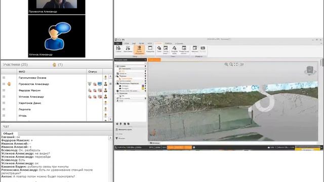Click the video thumbnail of Провкостов Александр
The height and width of the screenshot is (182, 324).
(57, 7)
